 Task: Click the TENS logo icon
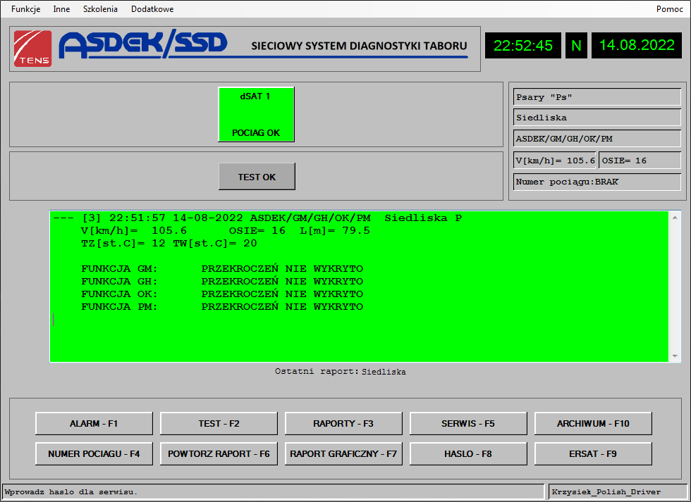(32, 49)
